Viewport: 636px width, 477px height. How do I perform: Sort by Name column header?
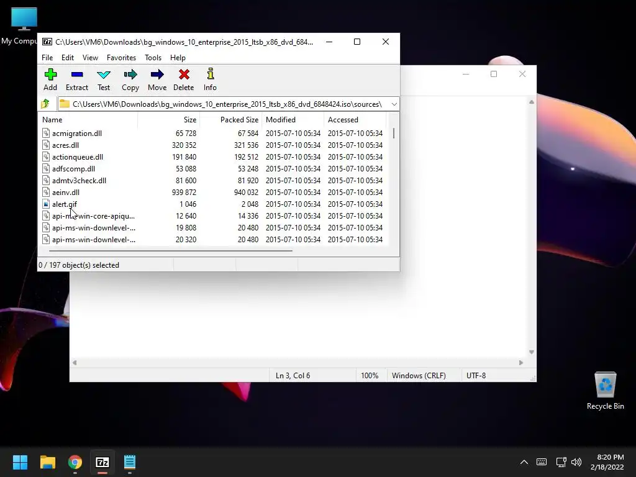click(88, 120)
